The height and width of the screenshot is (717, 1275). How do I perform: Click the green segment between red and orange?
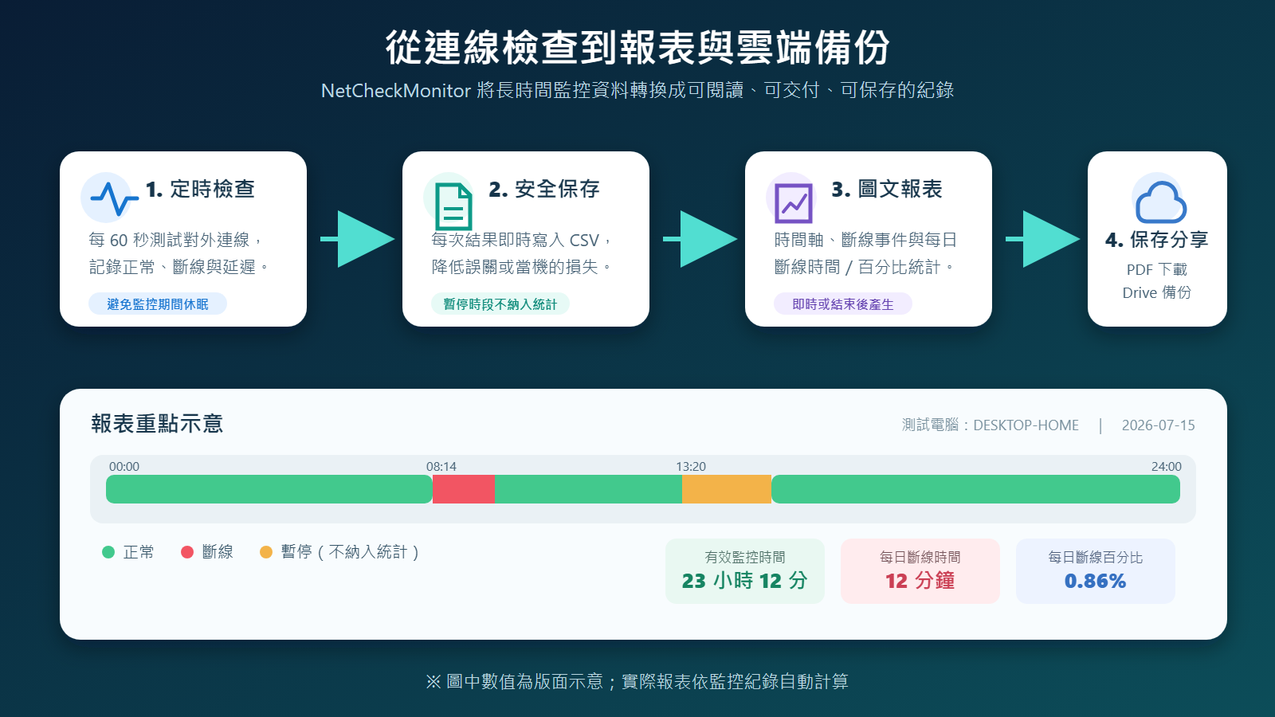point(588,489)
